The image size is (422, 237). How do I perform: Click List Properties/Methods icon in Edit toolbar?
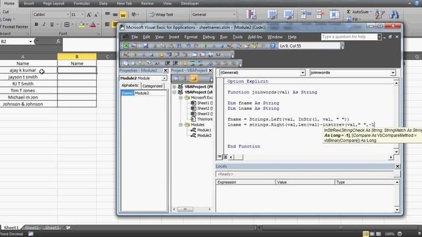pyautogui.click(x=126, y=63)
